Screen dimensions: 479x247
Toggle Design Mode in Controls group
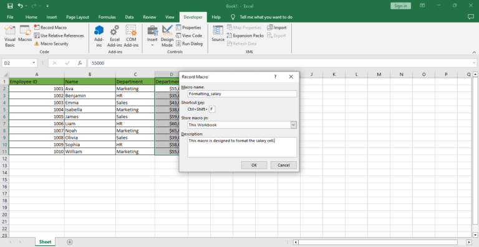[x=167, y=36]
